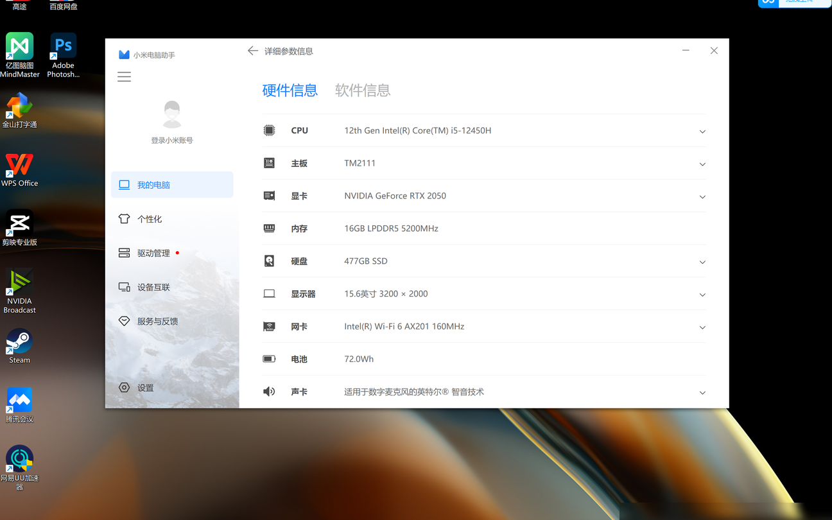Open 网易UU加速器 desktop shortcut

pos(19,467)
